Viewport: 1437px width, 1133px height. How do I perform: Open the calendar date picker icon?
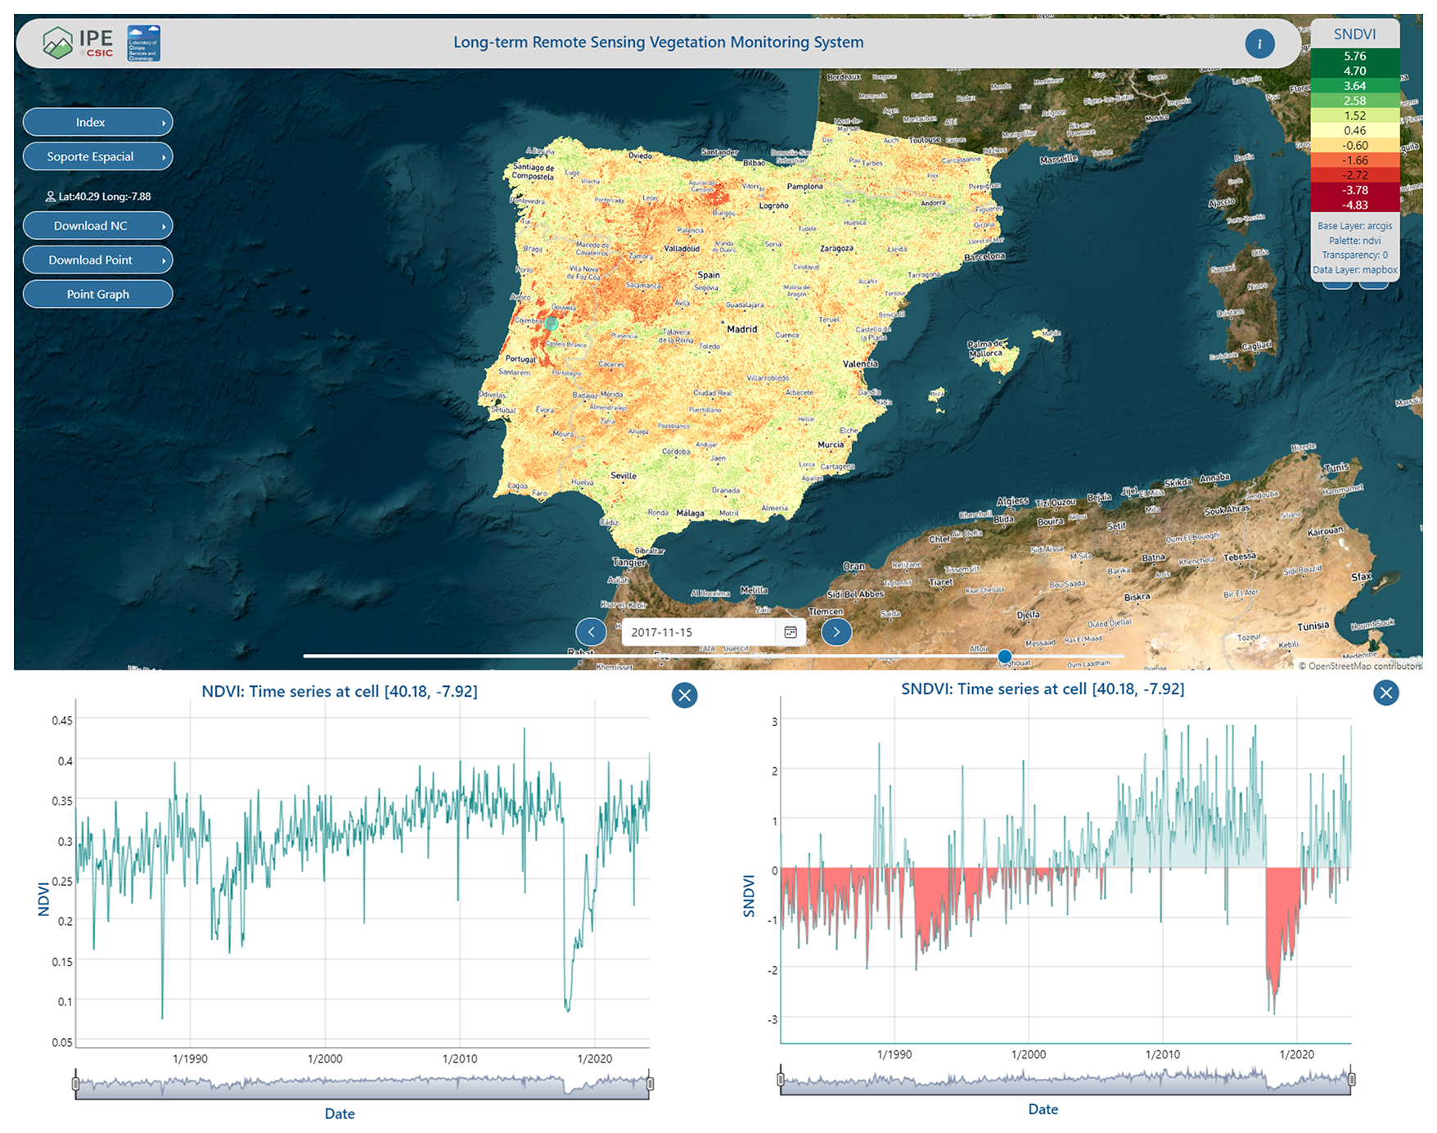(x=791, y=632)
